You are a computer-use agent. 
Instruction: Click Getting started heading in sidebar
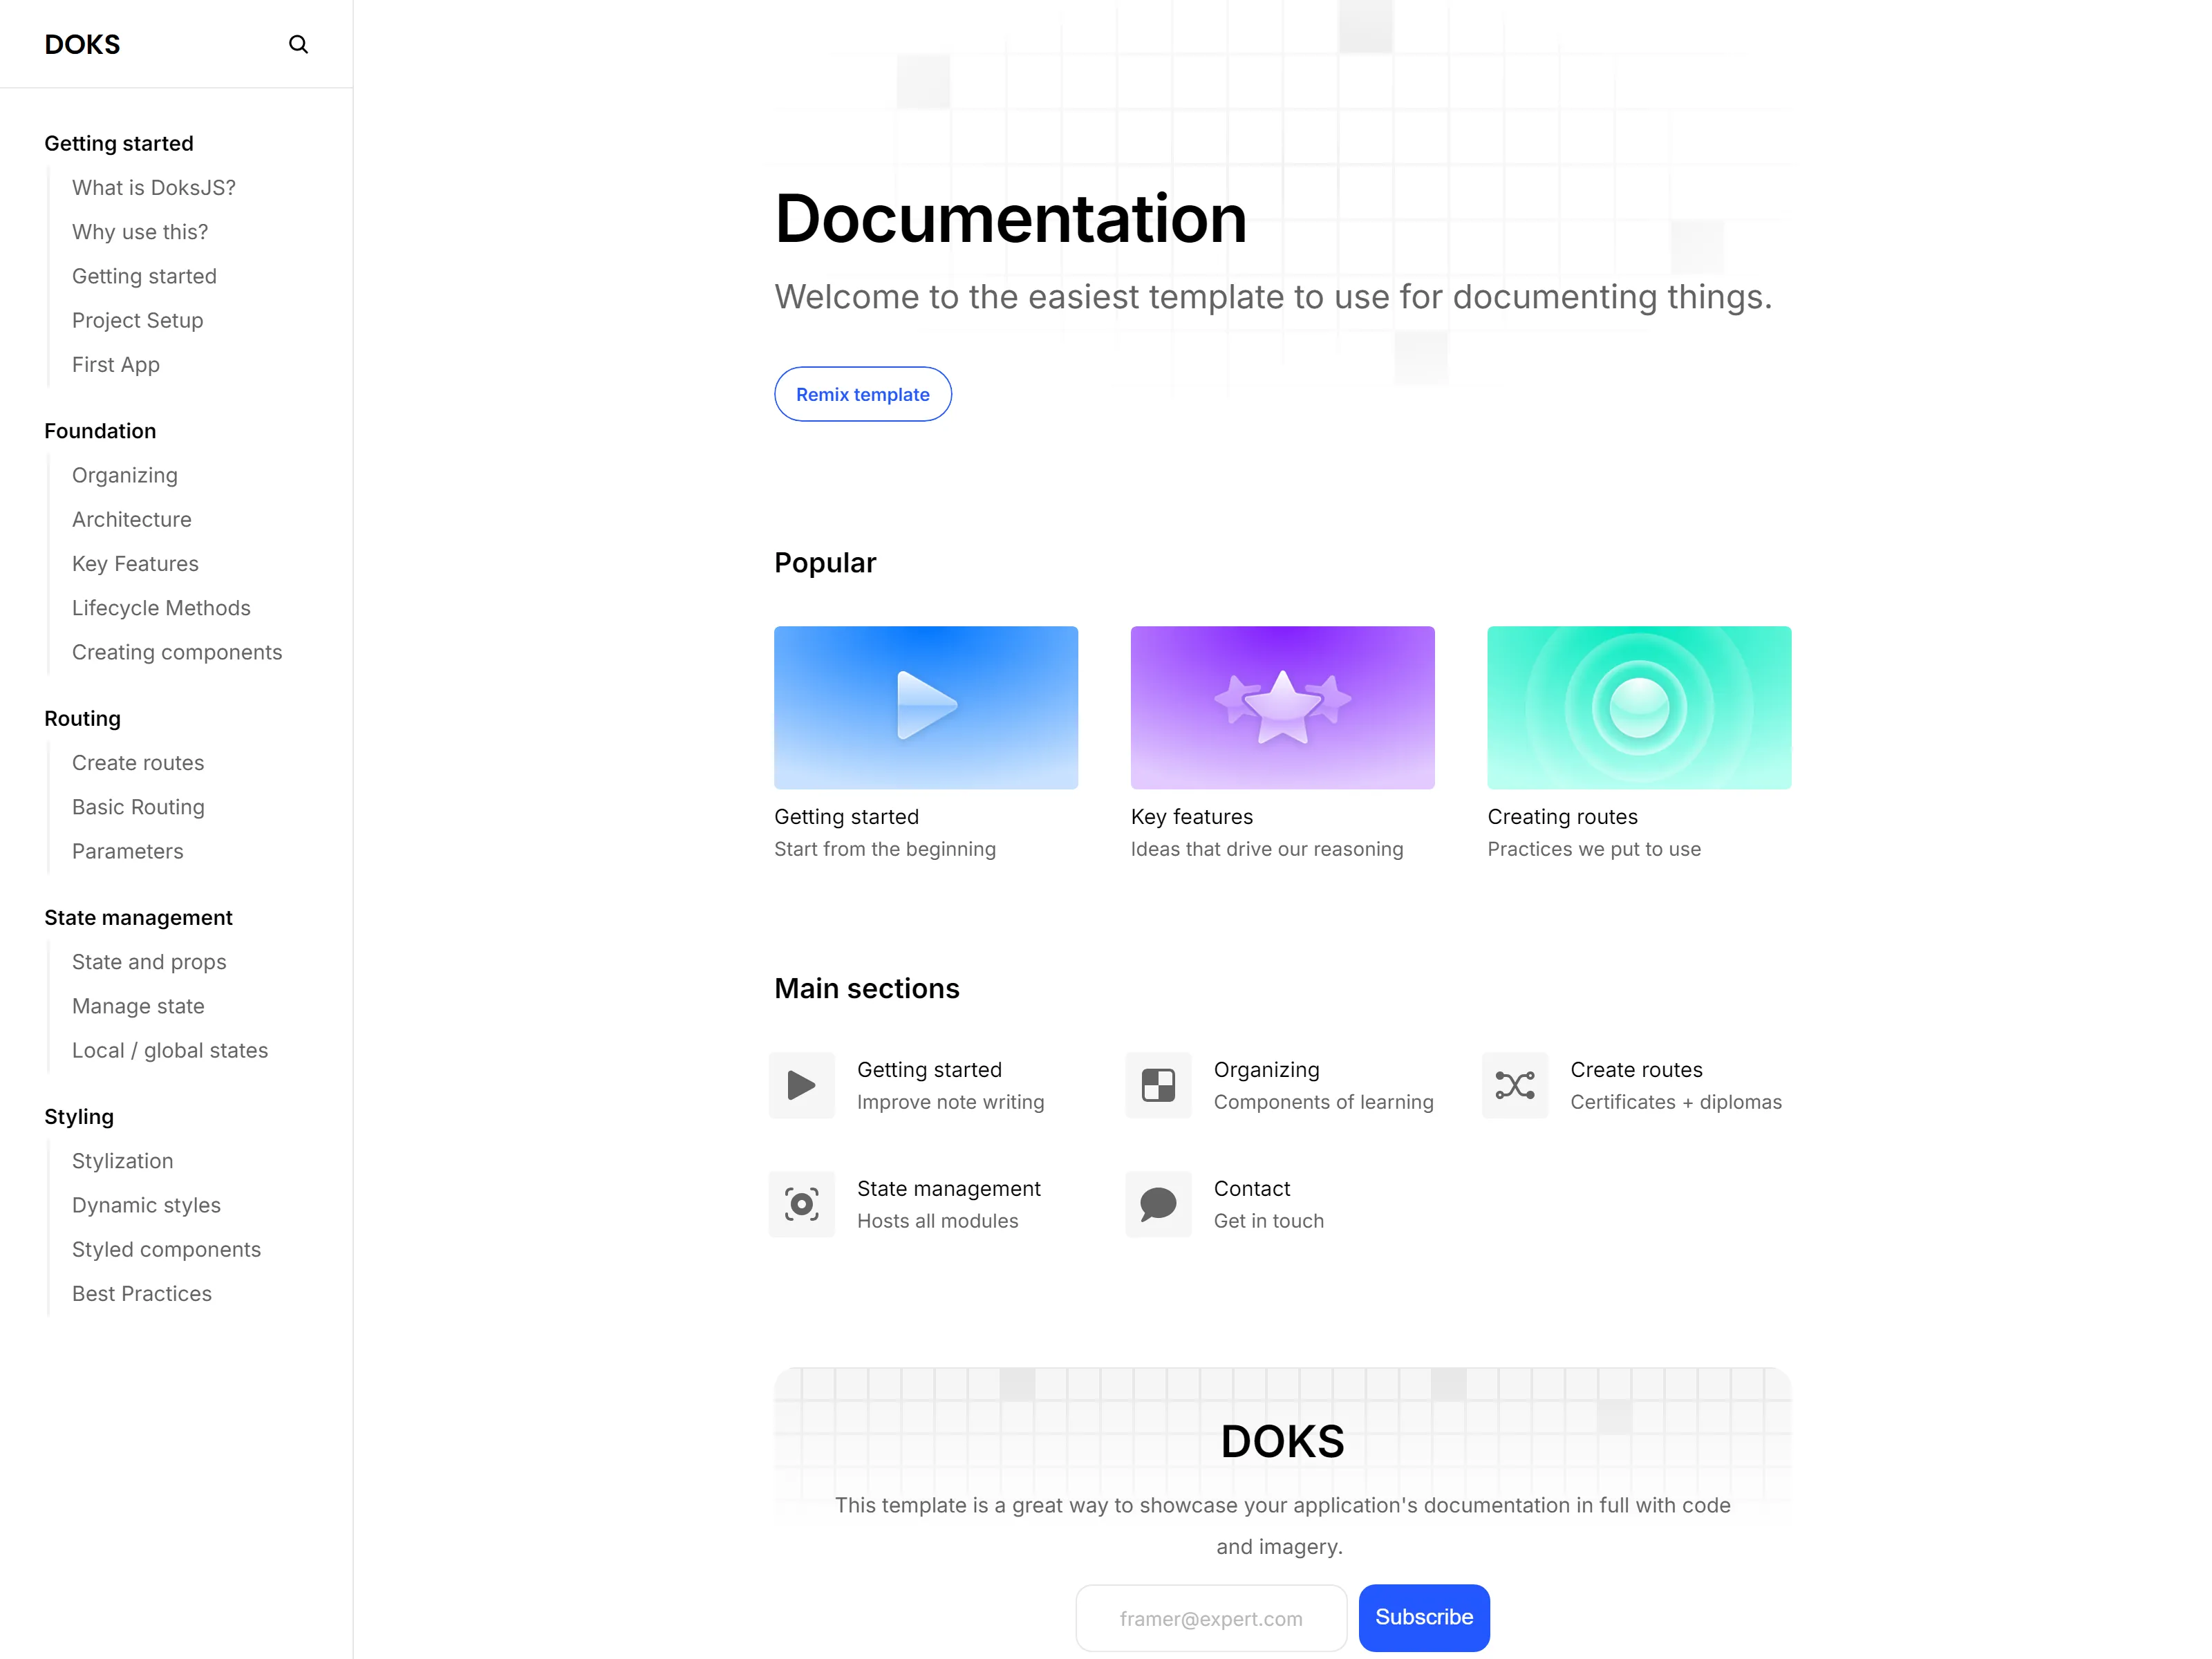click(119, 143)
